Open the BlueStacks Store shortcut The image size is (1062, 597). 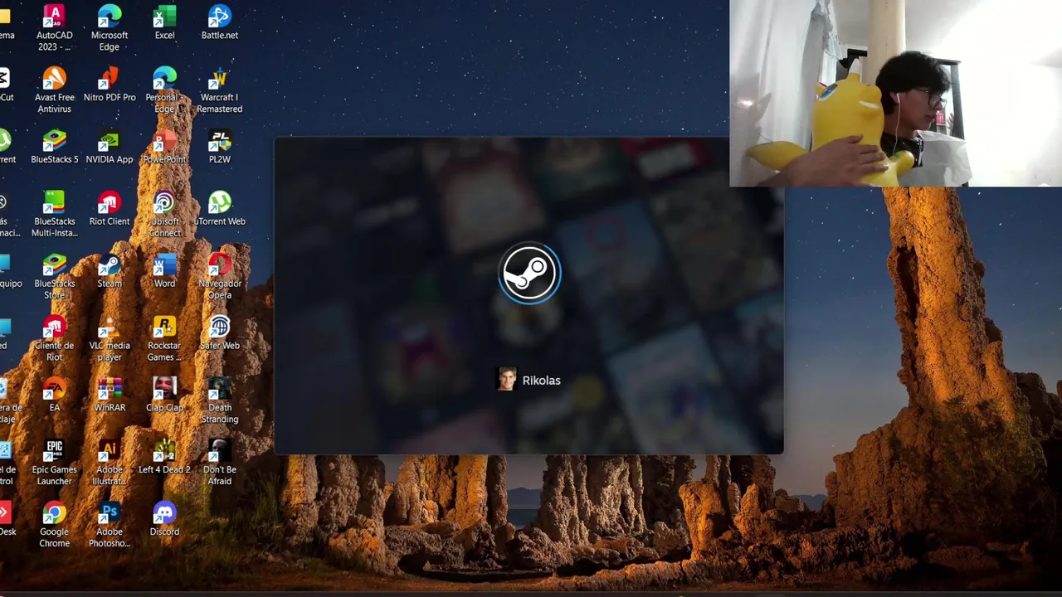pyautogui.click(x=54, y=276)
